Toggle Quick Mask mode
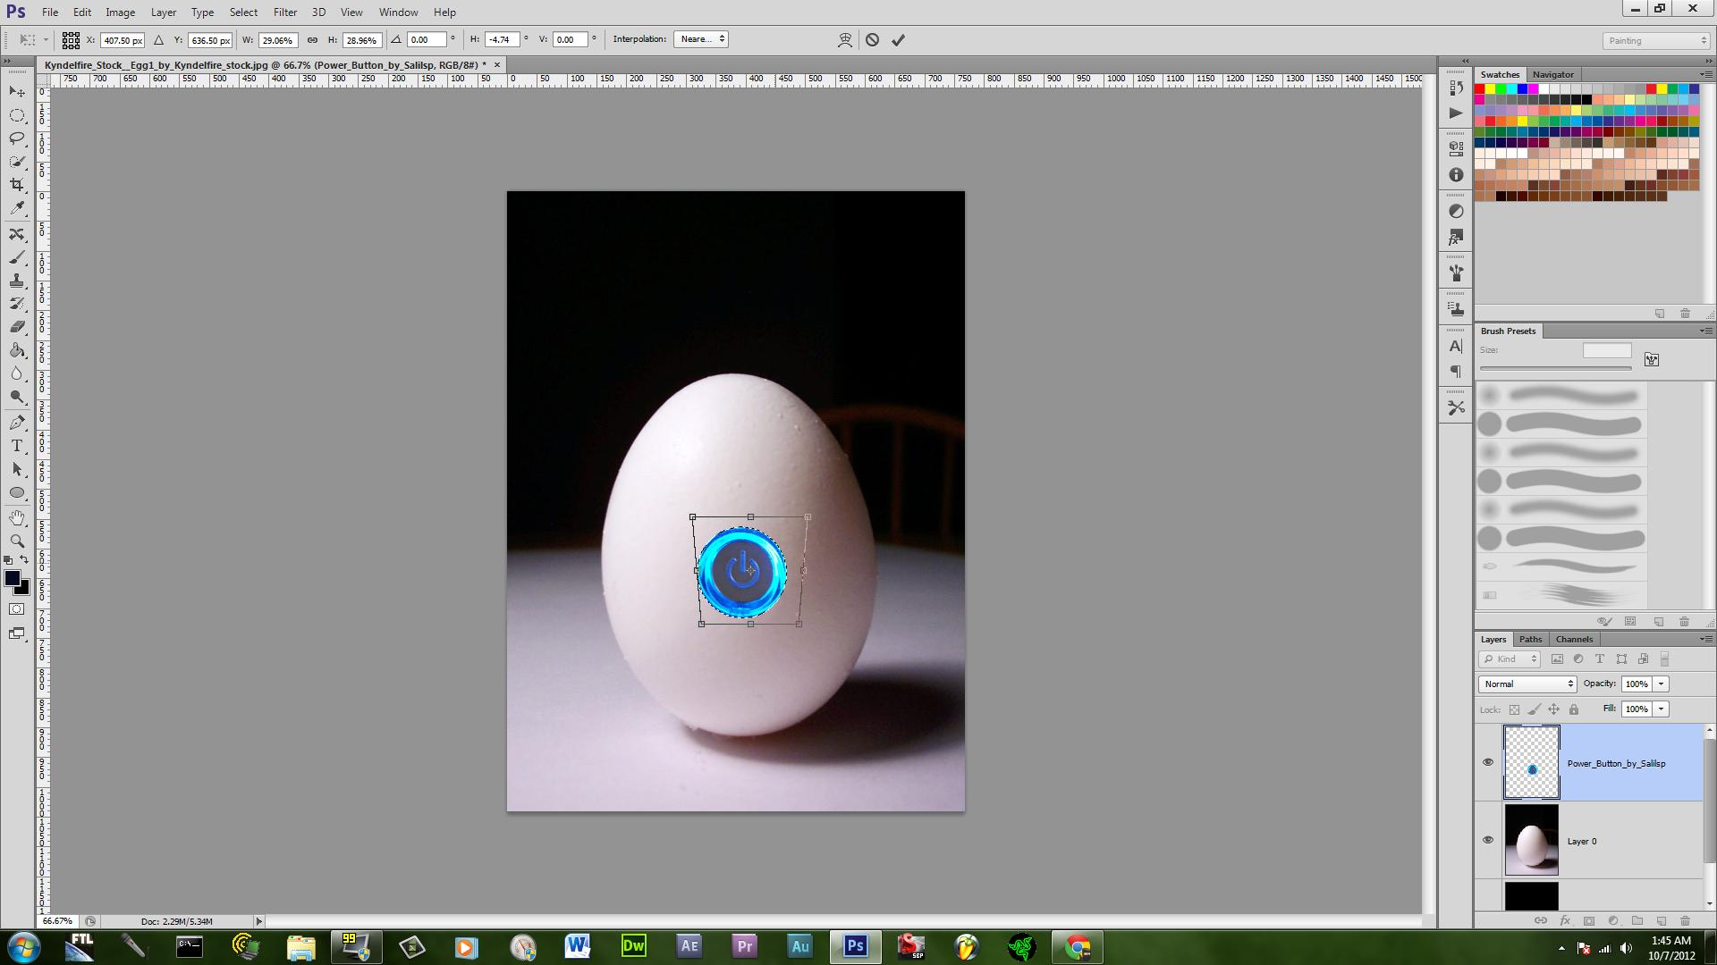Viewport: 1717px width, 965px height. 17,609
